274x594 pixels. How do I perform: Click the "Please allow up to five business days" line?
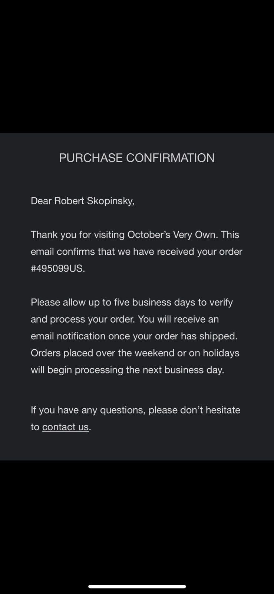click(x=132, y=302)
